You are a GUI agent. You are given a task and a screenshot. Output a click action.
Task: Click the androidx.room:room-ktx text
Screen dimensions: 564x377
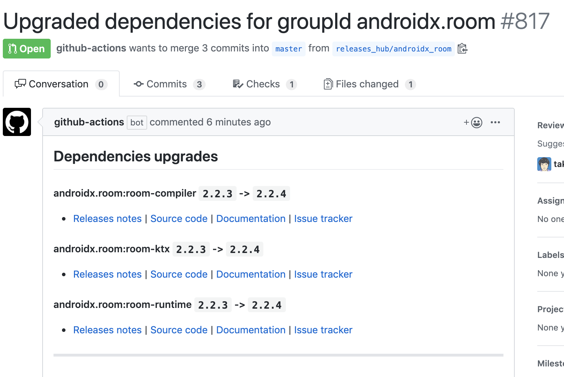coord(112,249)
